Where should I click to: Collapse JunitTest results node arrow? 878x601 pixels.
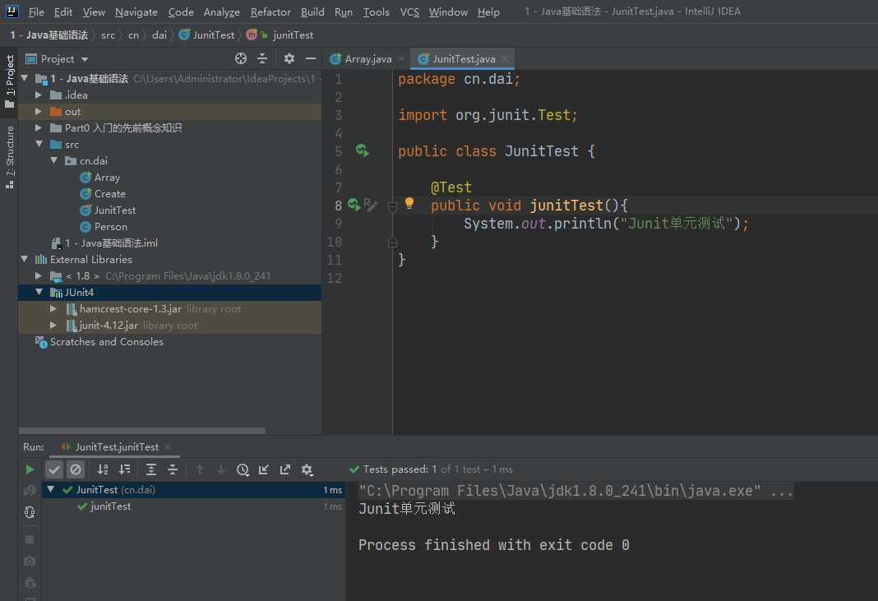tap(51, 489)
